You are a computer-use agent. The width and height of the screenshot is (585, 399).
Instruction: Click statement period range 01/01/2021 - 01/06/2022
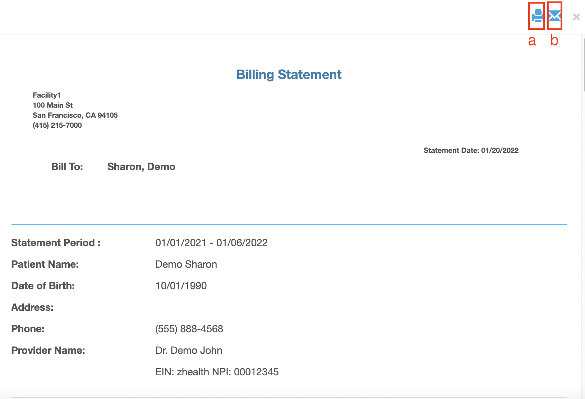(211, 243)
